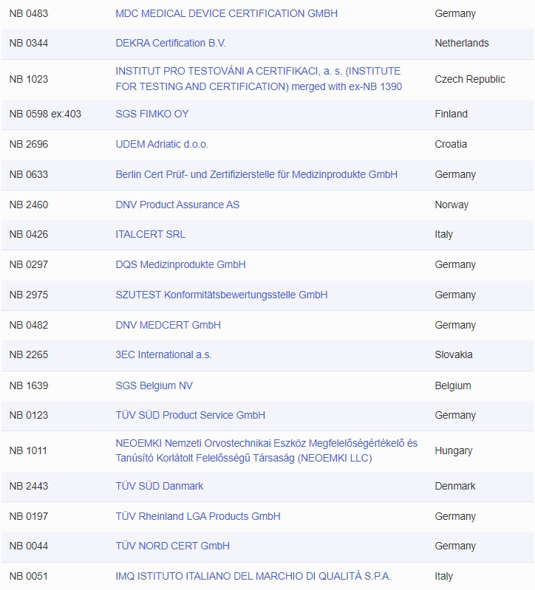This screenshot has width=535, height=590.
Task: Open DNV Product Assurance AS link
Action: [177, 205]
